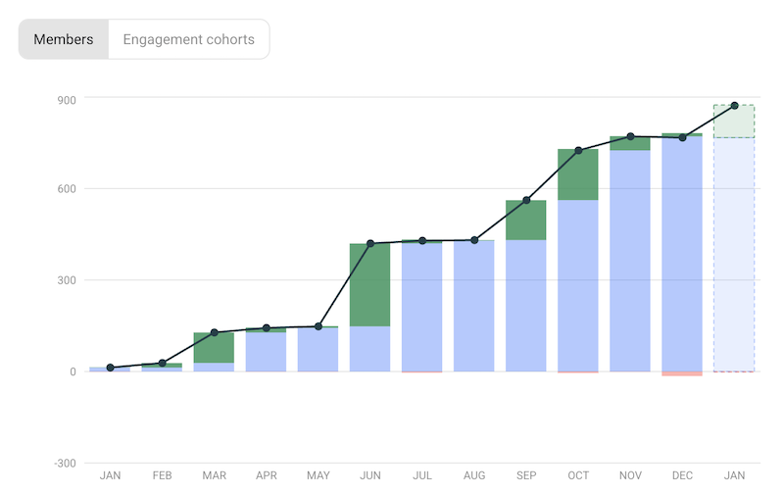Select the blue August bar
784x494 pixels.
474,306
